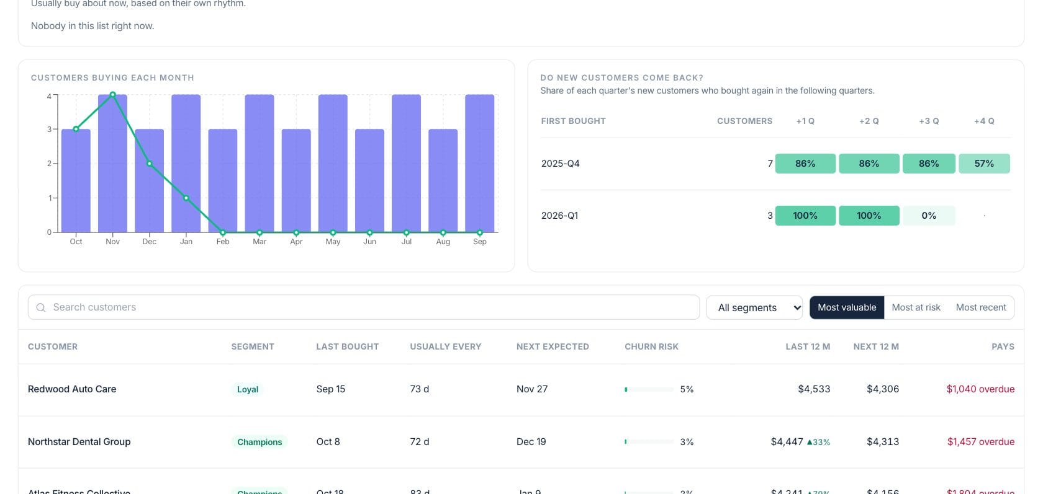The width and height of the screenshot is (1043, 494).
Task: Open the Northstar Dental Group customer
Action: [x=79, y=442]
